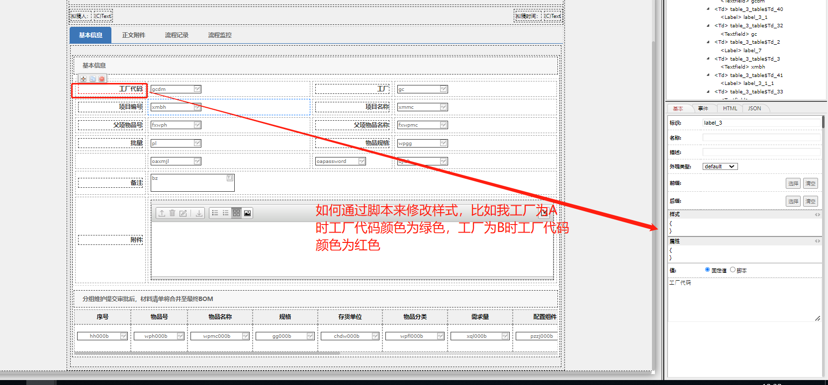Select the 工厂代码 label in the form
The width and height of the screenshot is (828, 385).
pyautogui.click(x=110, y=89)
